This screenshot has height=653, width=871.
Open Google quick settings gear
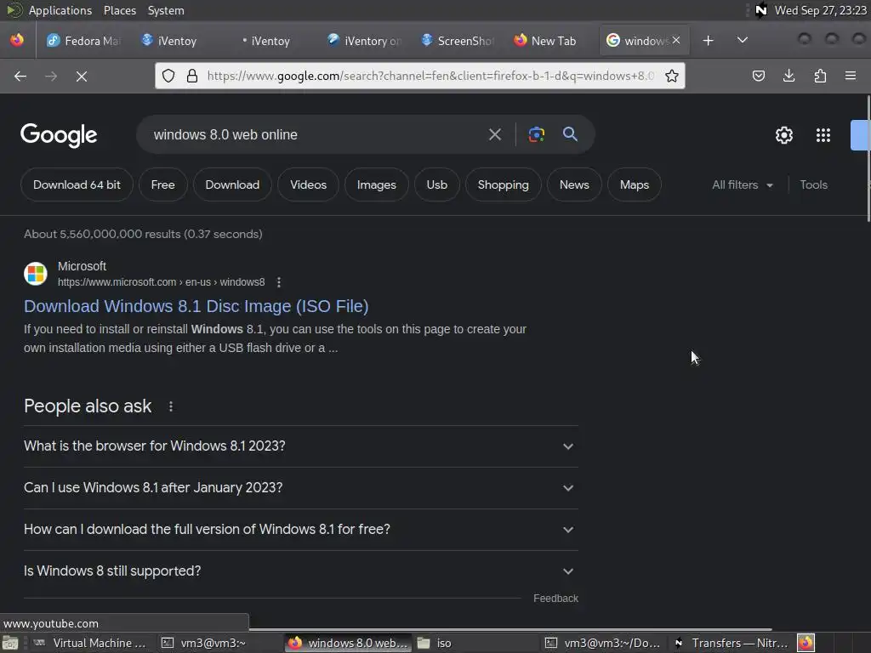[x=783, y=135]
